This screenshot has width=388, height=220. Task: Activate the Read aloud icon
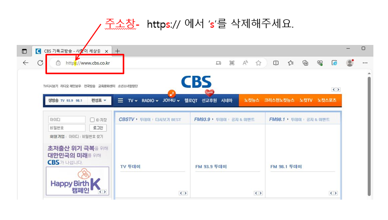[245, 63]
